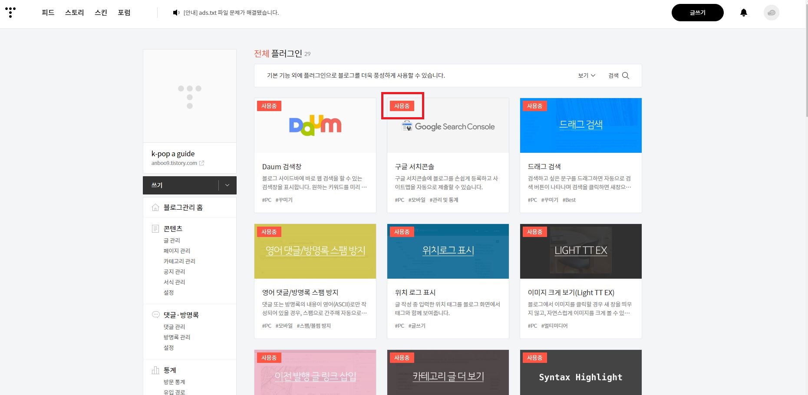808x395 pixels.
Task: Open the 드래그 검색 plugin thumbnail
Action: [x=581, y=125]
